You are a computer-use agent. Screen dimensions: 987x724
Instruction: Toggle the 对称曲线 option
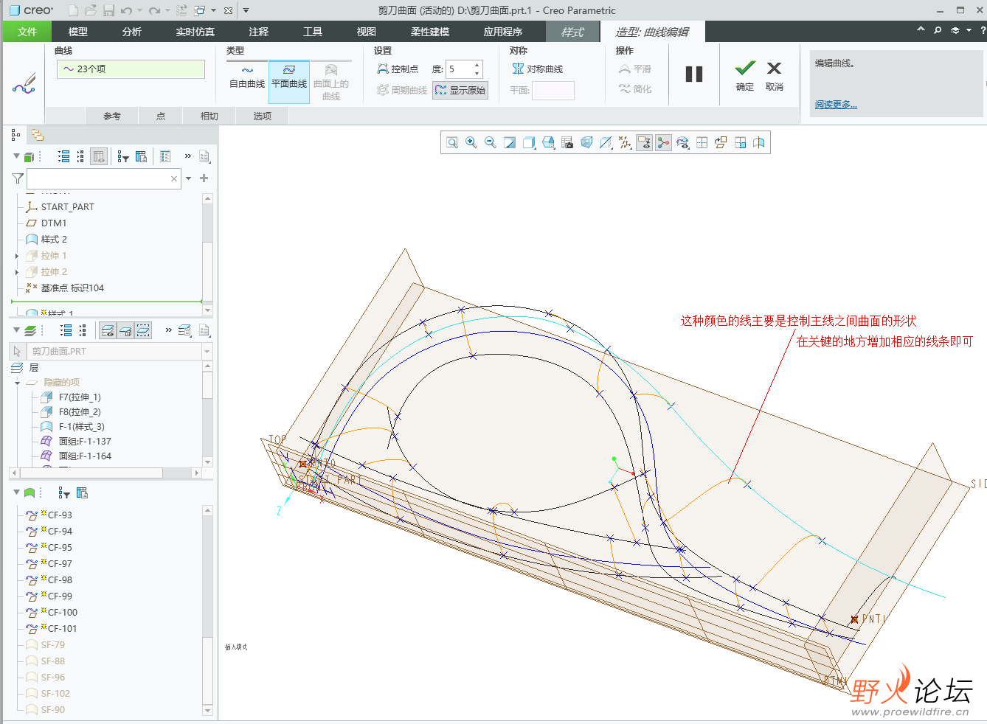538,69
